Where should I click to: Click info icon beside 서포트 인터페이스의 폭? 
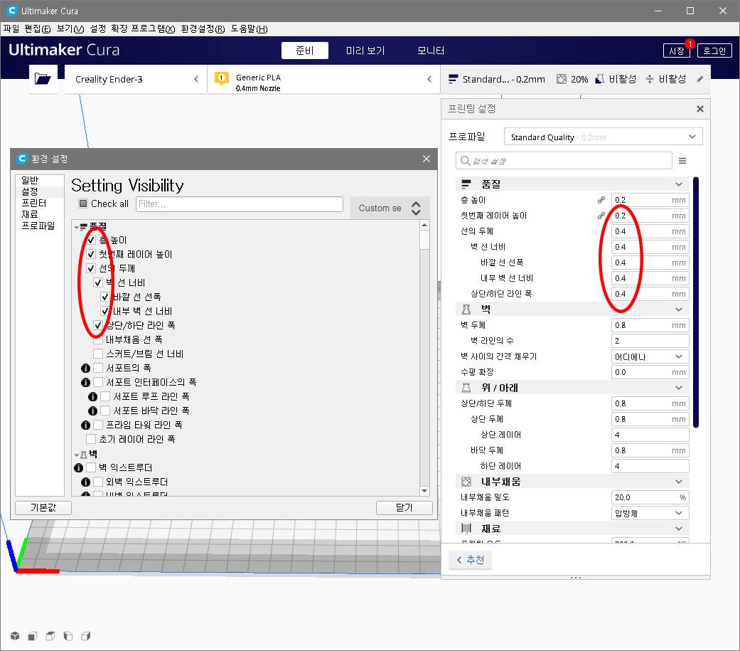[x=85, y=382]
